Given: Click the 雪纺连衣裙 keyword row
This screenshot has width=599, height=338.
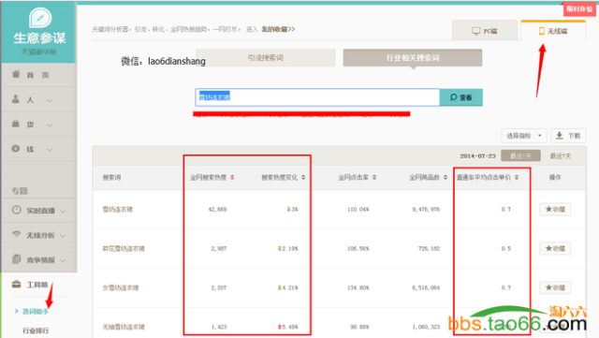Looking at the screenshot, I should tap(118, 209).
